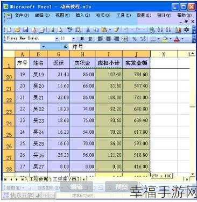
Task: Toggle Align Left button
Action: point(101,39)
